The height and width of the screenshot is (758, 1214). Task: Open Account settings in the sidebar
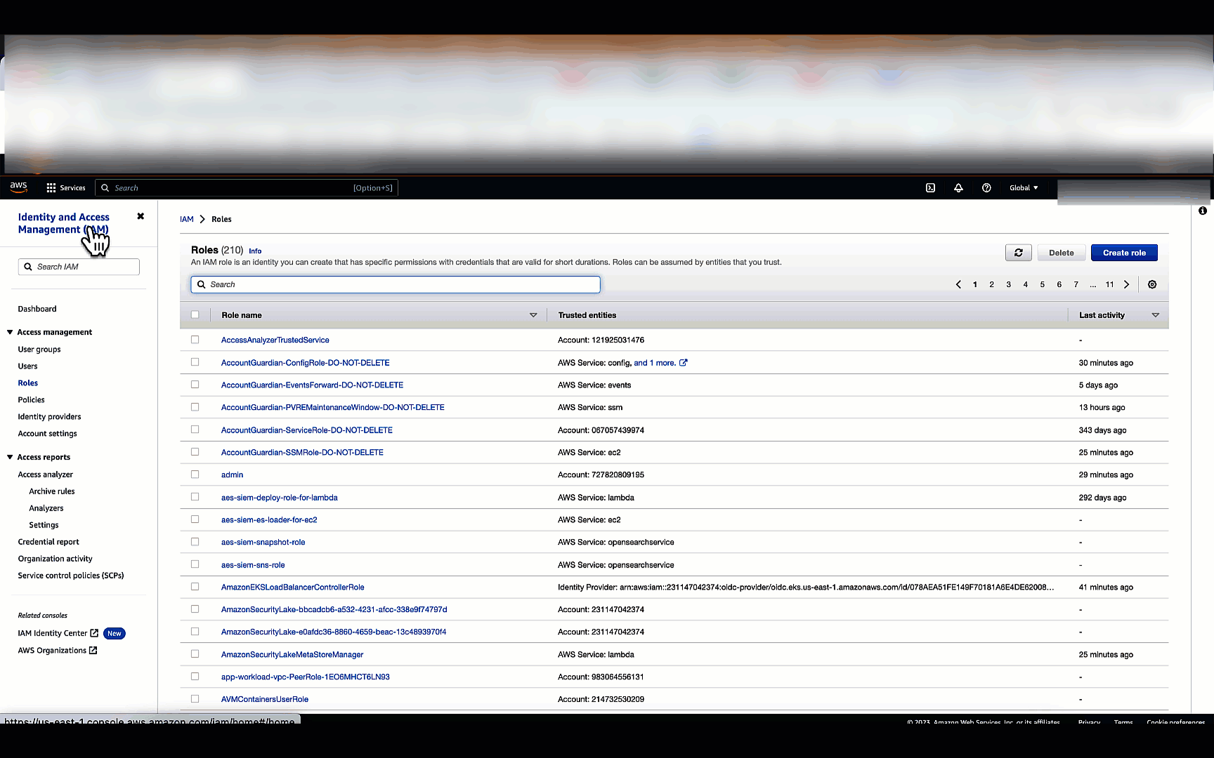click(48, 434)
